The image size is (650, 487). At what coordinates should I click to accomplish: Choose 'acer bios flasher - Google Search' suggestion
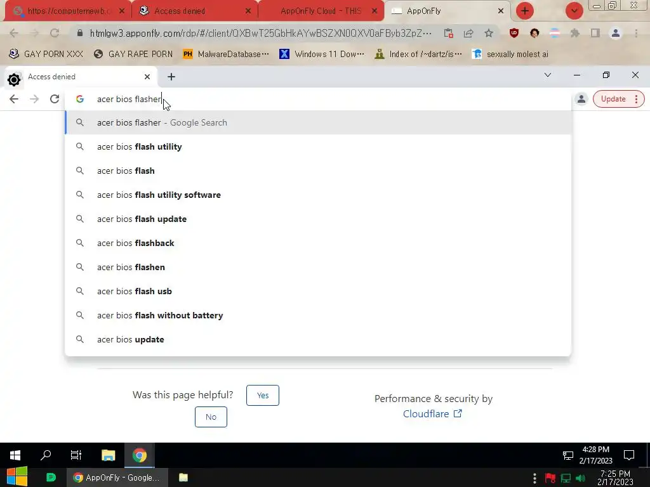(x=318, y=122)
